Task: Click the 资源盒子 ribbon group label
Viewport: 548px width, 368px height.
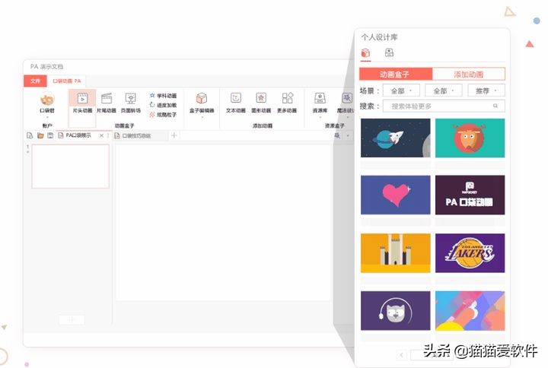Action: point(334,125)
